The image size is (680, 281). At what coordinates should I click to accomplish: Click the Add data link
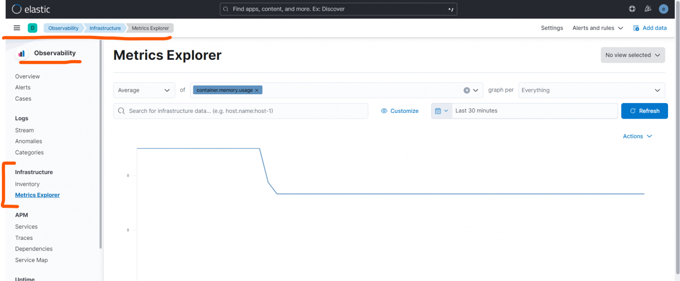point(650,28)
